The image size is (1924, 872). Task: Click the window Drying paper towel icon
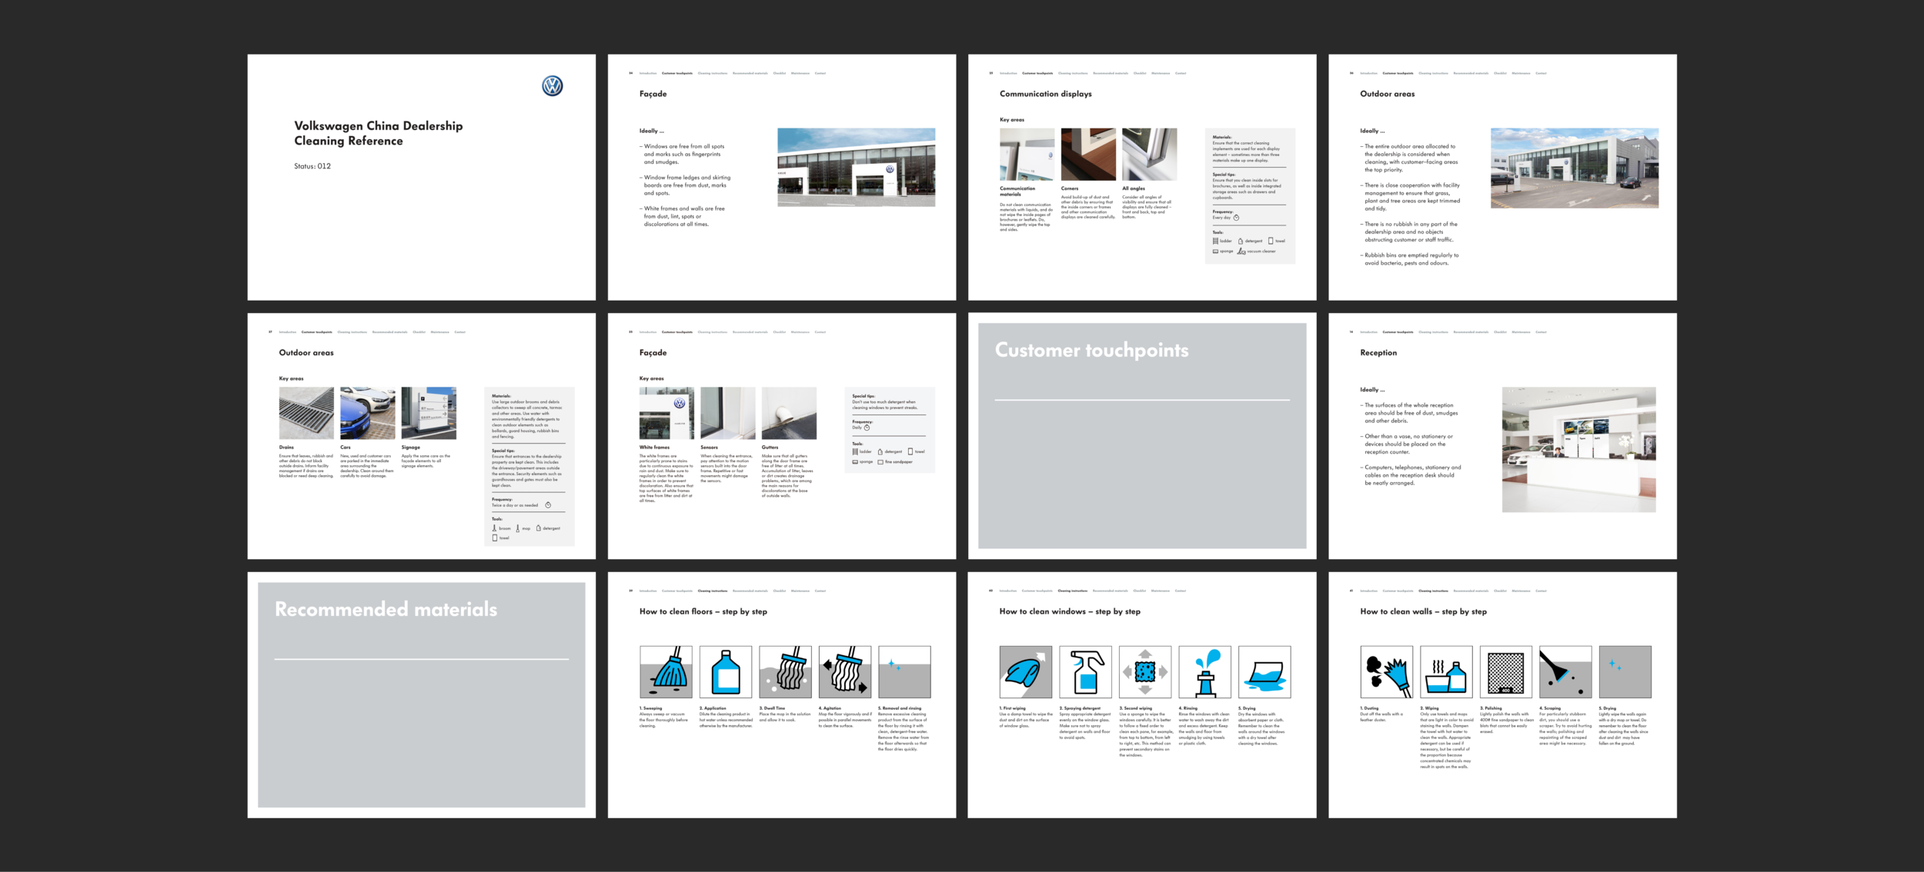coord(1264,672)
